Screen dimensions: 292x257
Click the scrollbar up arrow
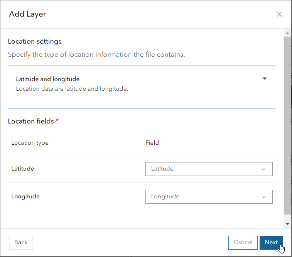[287, 33]
